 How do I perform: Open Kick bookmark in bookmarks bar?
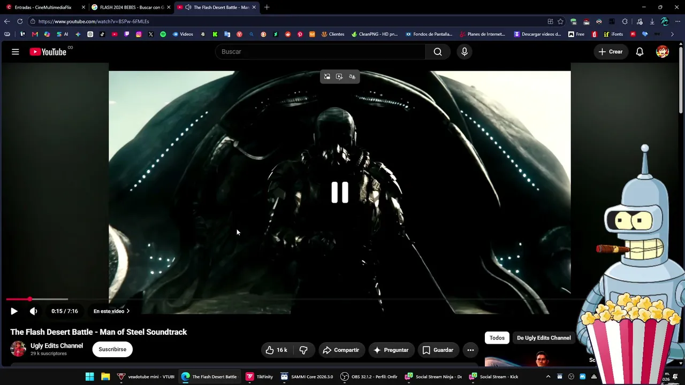point(215,34)
